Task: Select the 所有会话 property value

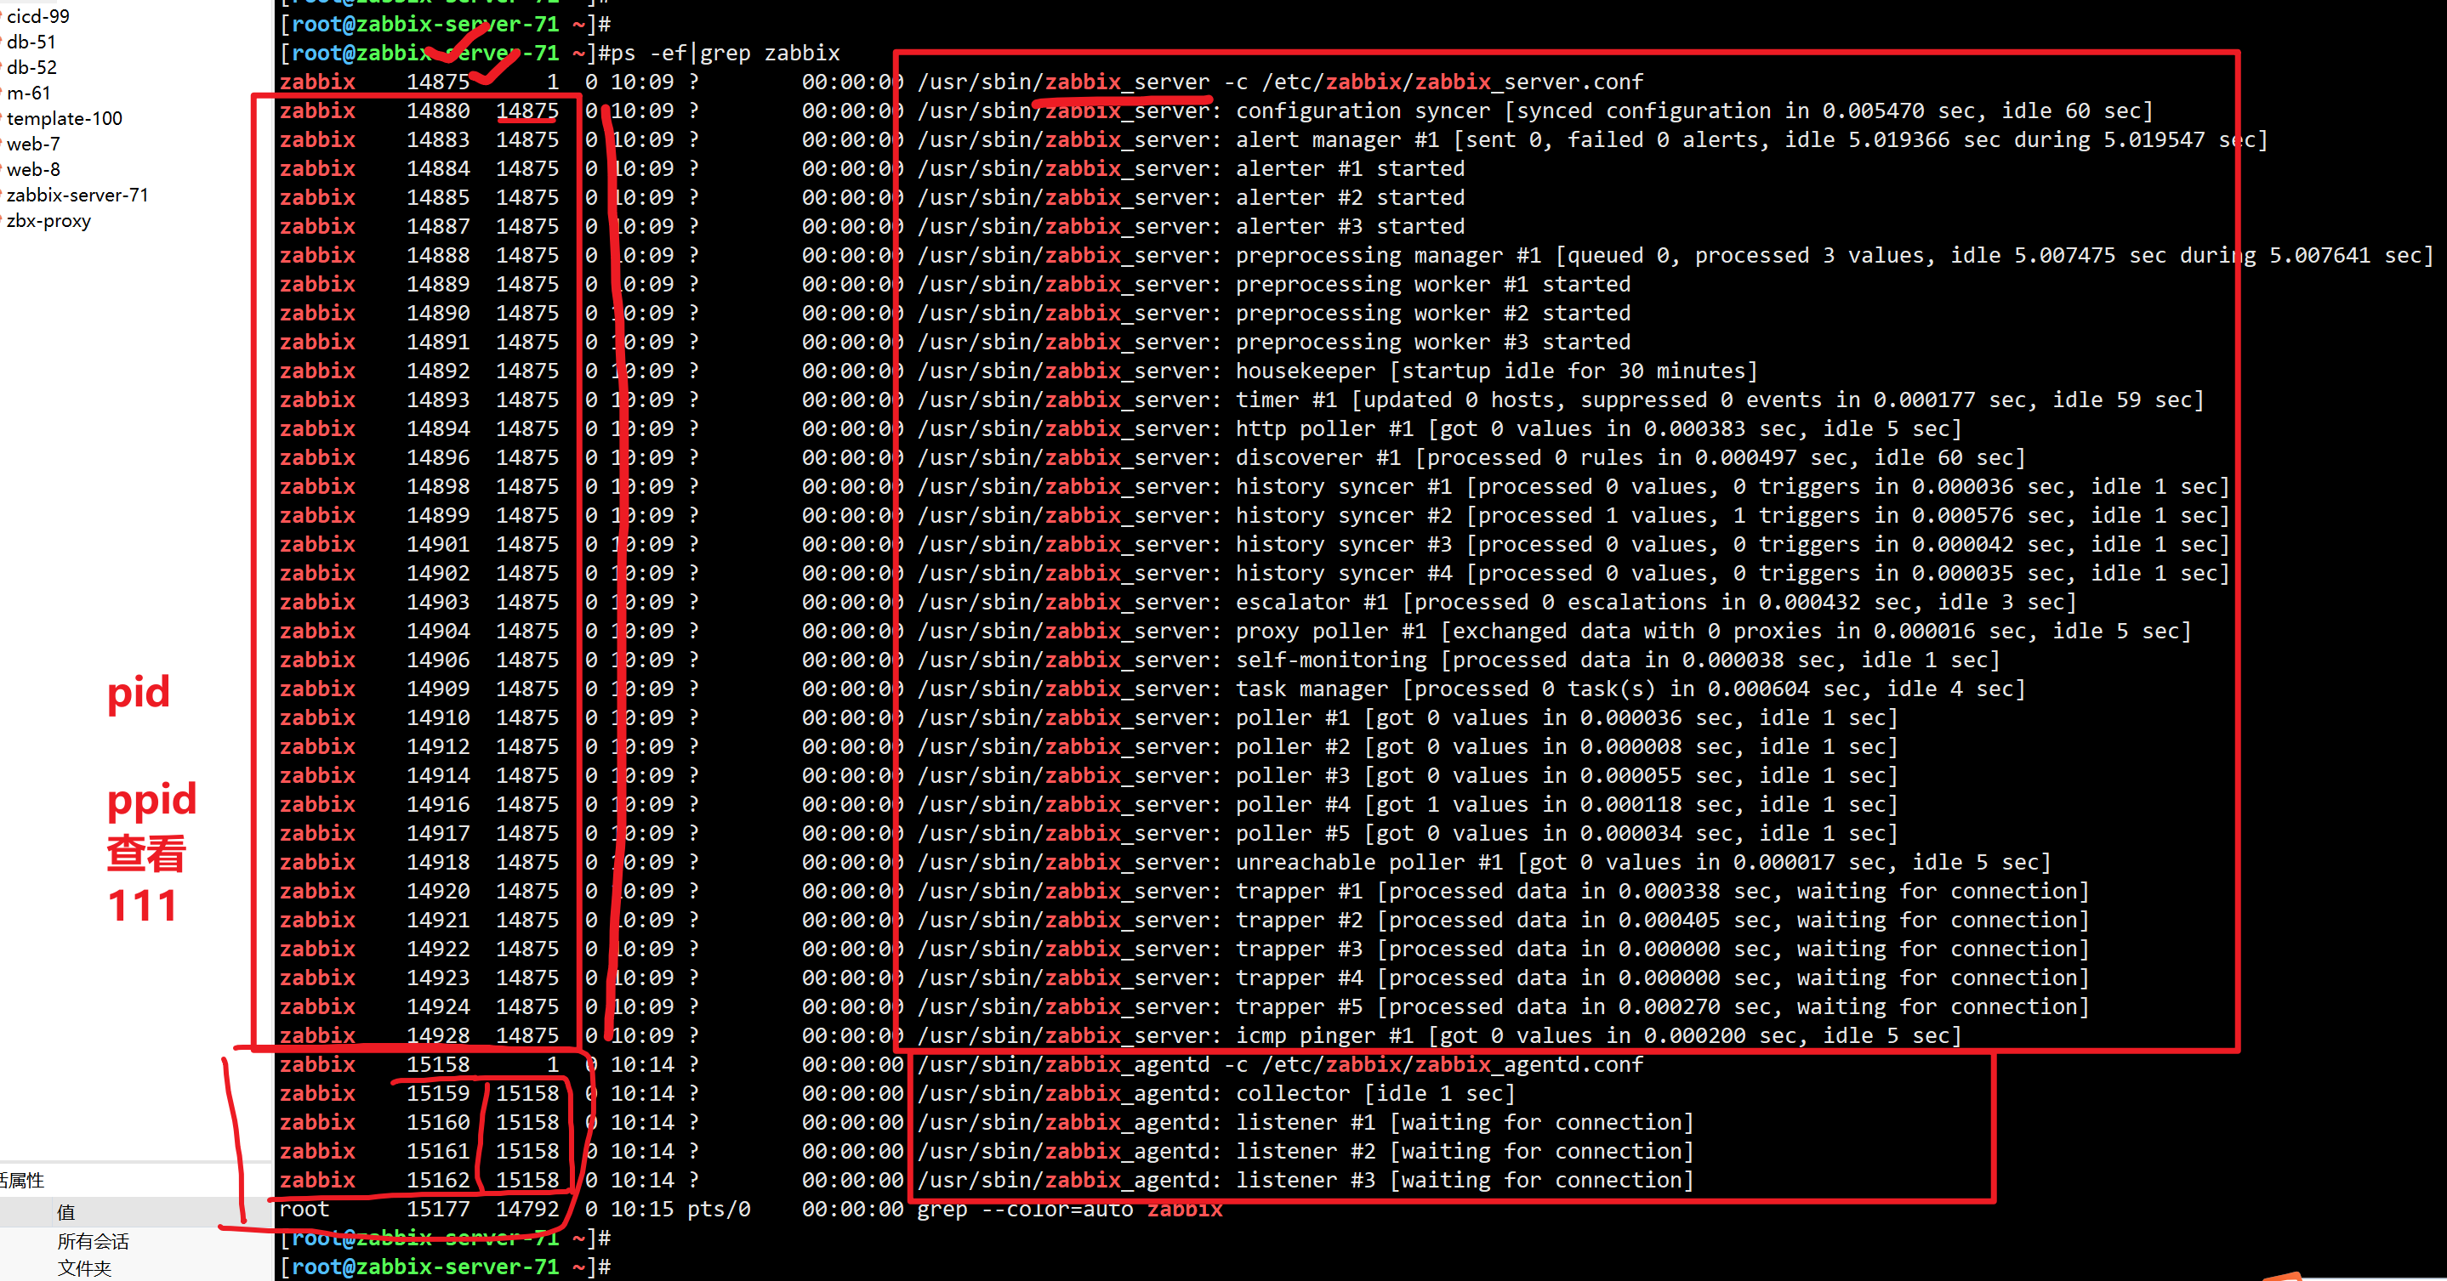Action: [93, 1241]
